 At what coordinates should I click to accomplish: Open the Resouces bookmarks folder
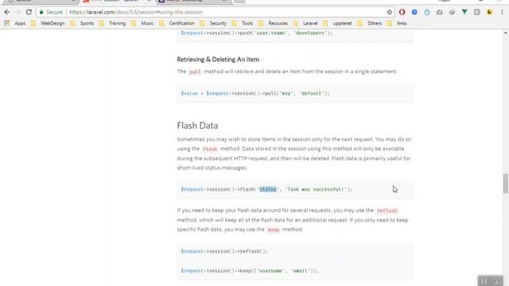tap(274, 23)
